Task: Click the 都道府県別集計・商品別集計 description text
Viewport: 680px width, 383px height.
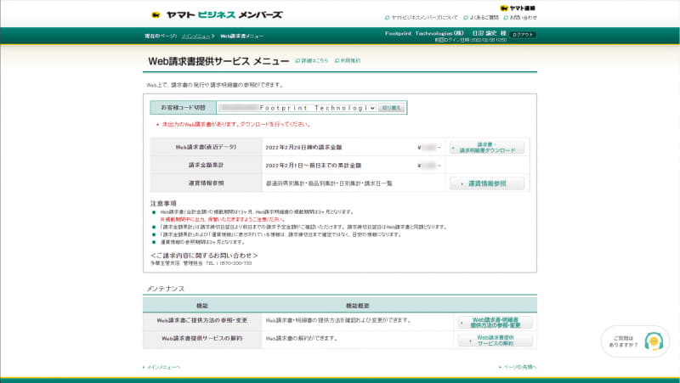Action: (329, 183)
